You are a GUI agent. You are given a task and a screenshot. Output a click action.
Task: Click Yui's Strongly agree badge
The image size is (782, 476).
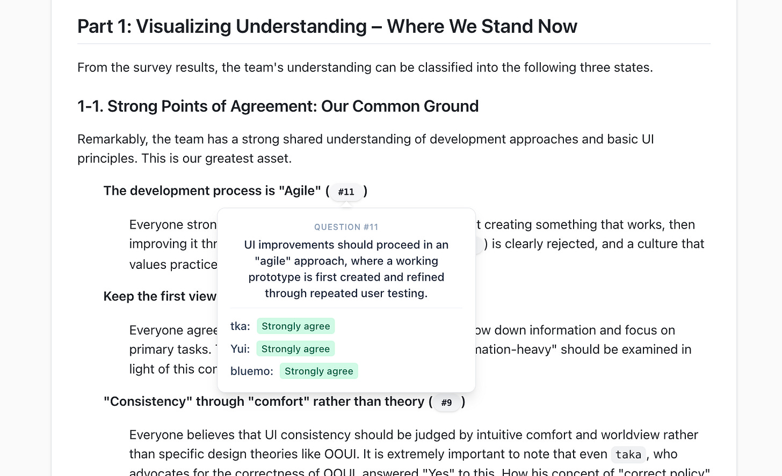click(x=295, y=349)
